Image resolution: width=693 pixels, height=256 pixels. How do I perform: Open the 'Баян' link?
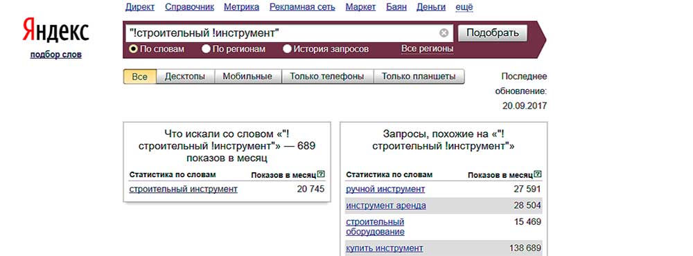click(396, 7)
